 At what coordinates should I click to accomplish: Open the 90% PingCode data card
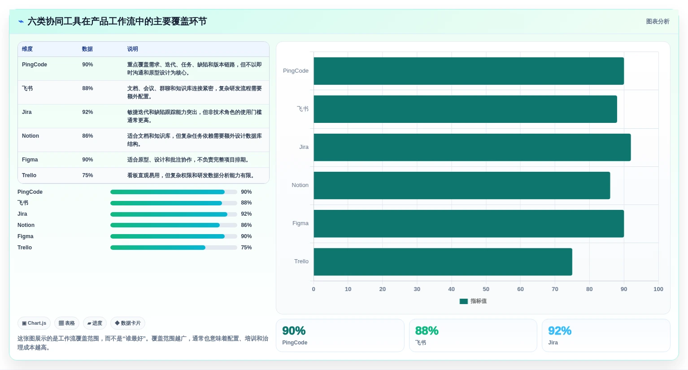tap(340, 335)
